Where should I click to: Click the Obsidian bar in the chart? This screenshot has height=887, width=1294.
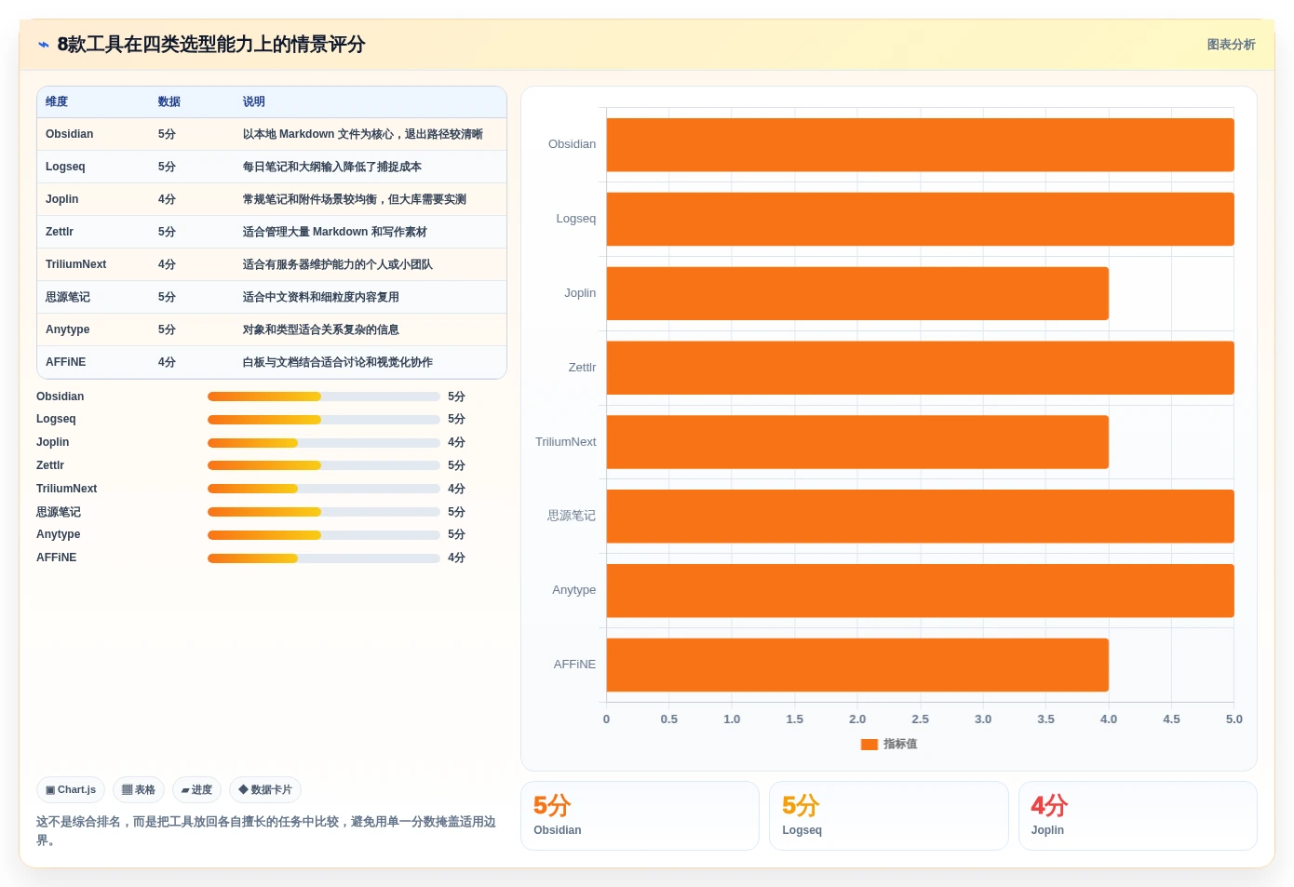pos(920,144)
